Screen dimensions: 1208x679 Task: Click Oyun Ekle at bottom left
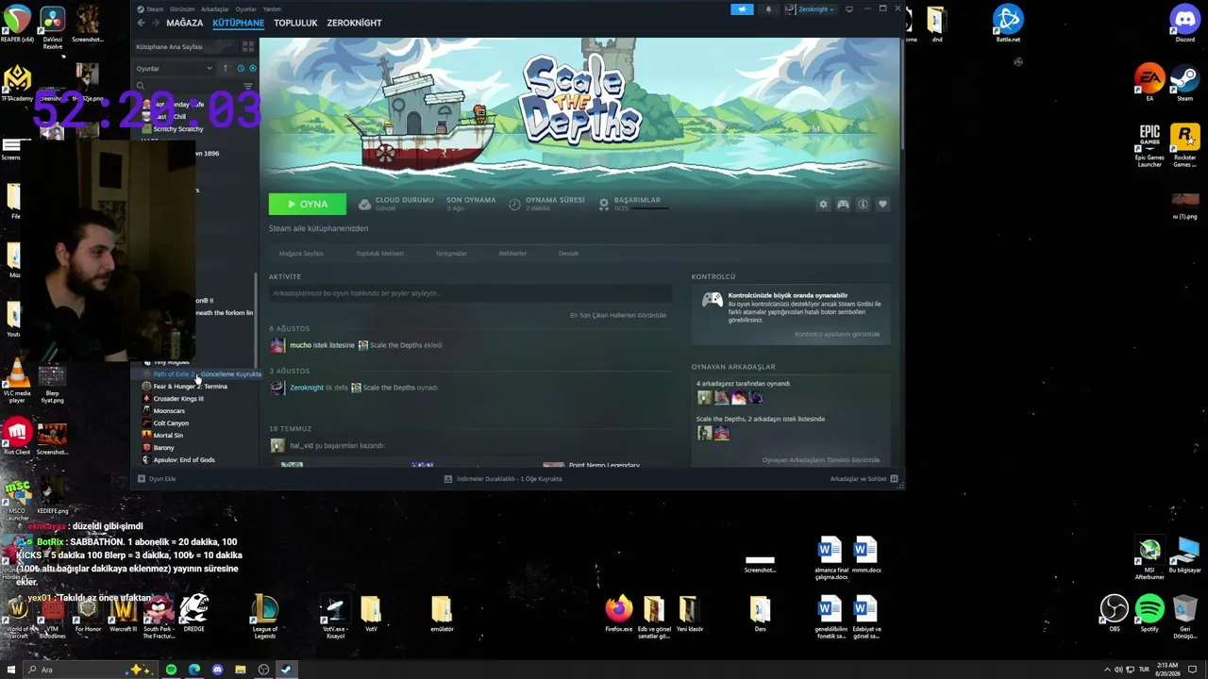pos(157,479)
